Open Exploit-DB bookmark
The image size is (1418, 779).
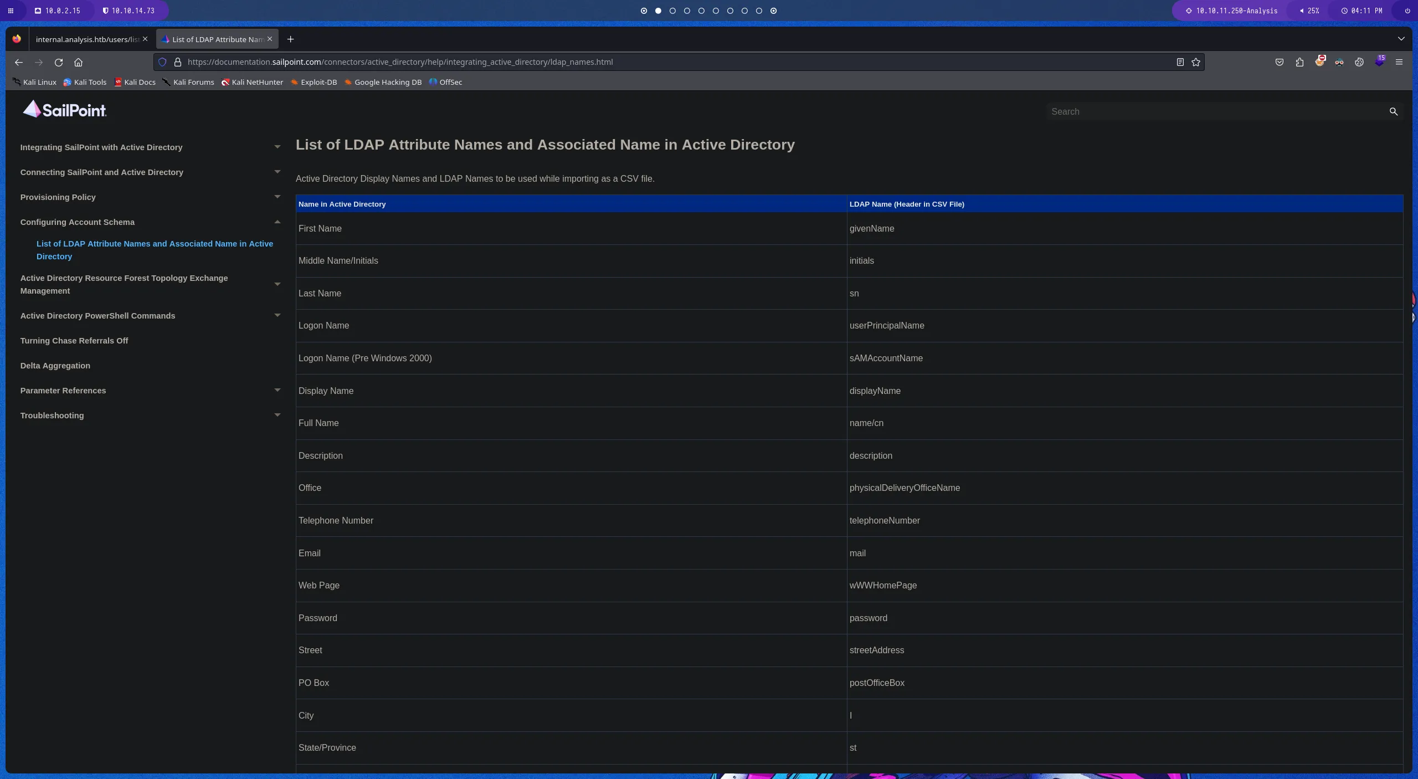click(314, 82)
